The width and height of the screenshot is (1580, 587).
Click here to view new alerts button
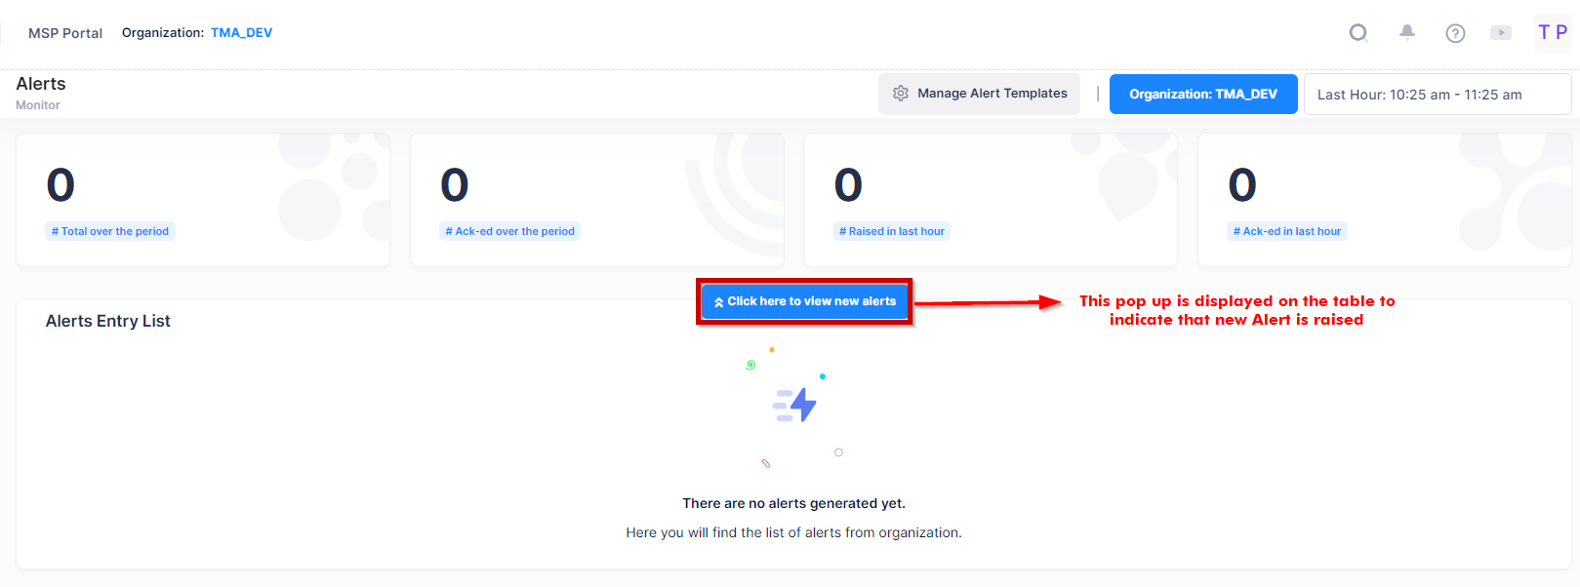(x=805, y=302)
